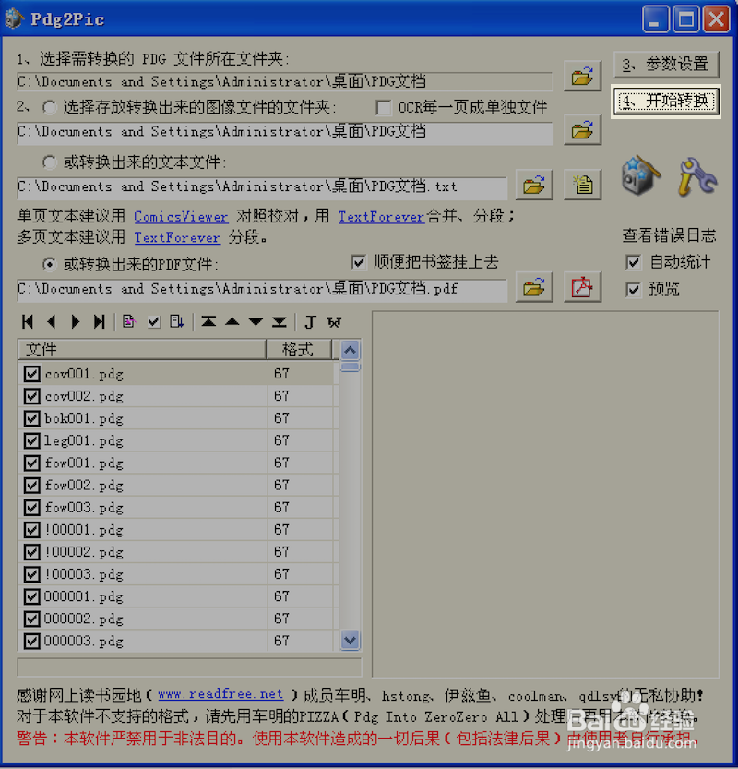
Task: Click the checkmark toolbar icon
Action: coord(154,321)
